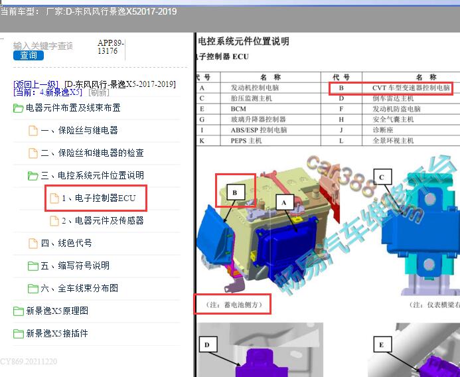Open 二、保险丝和继电器的检查 page
The width and height of the screenshot is (460, 377).
pyautogui.click(x=92, y=153)
